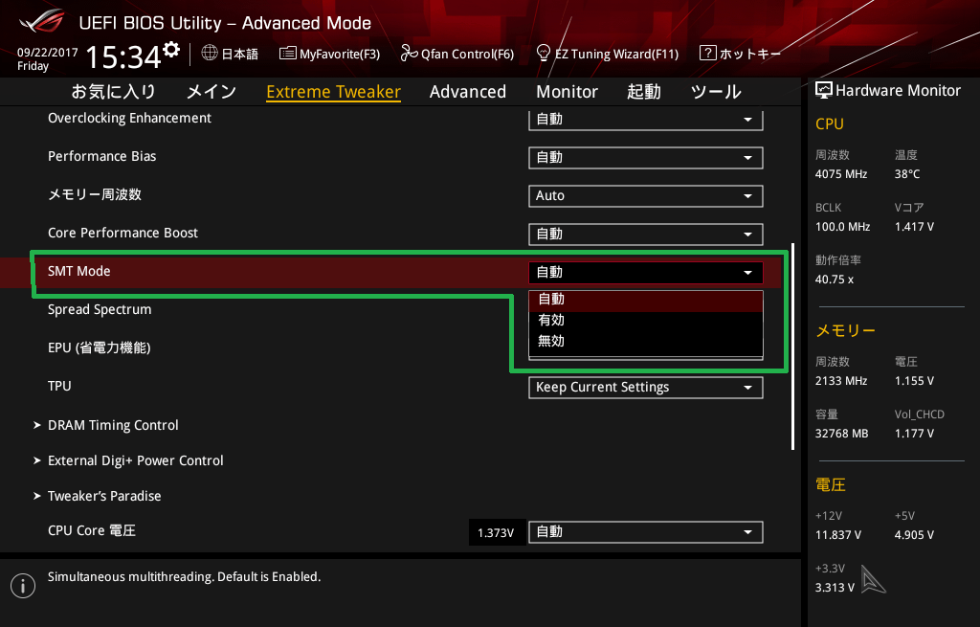
Task: Click the MyFavorite list icon
Action: [x=287, y=54]
